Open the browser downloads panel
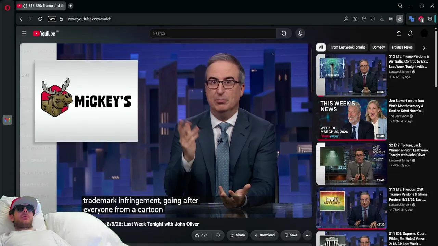Viewport: 438px width, 246px height. tap(382, 19)
